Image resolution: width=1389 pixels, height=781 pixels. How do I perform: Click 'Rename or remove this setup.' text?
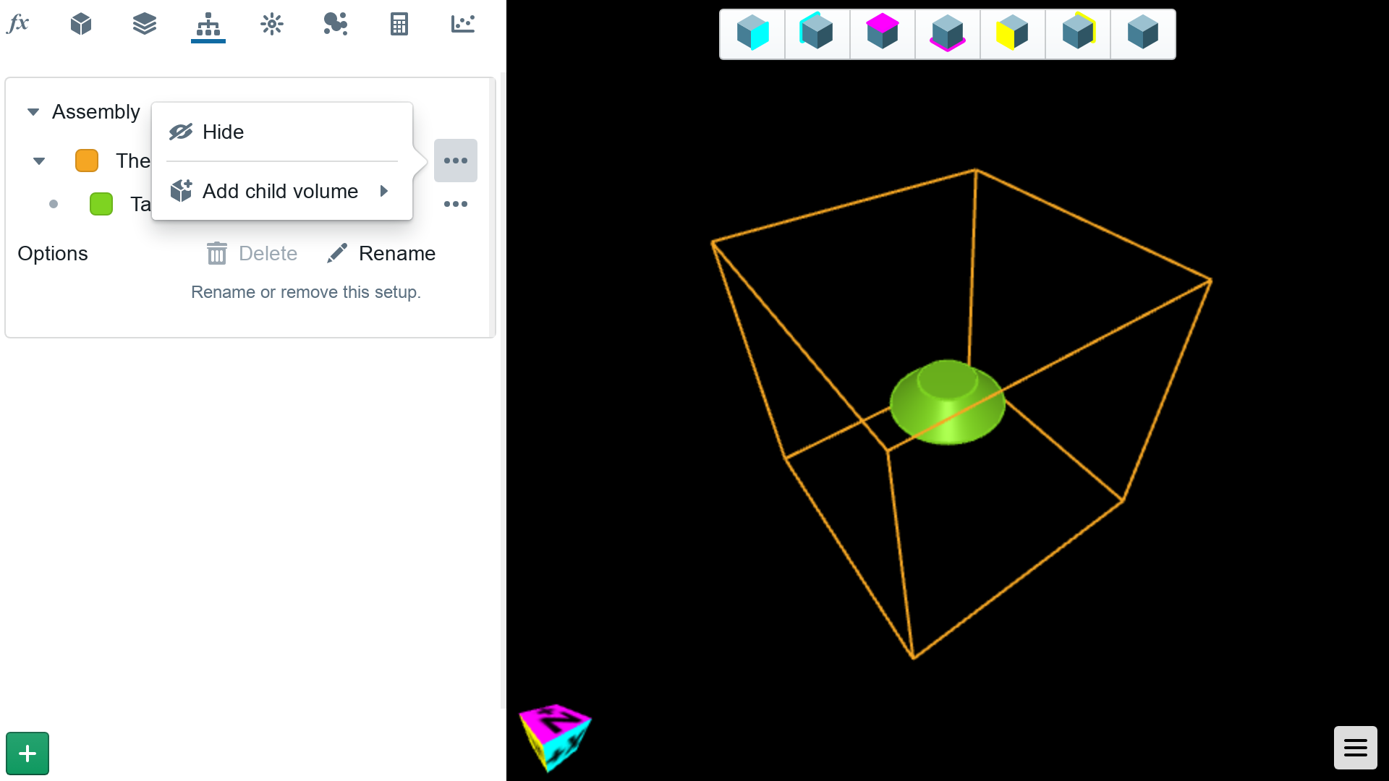point(306,292)
